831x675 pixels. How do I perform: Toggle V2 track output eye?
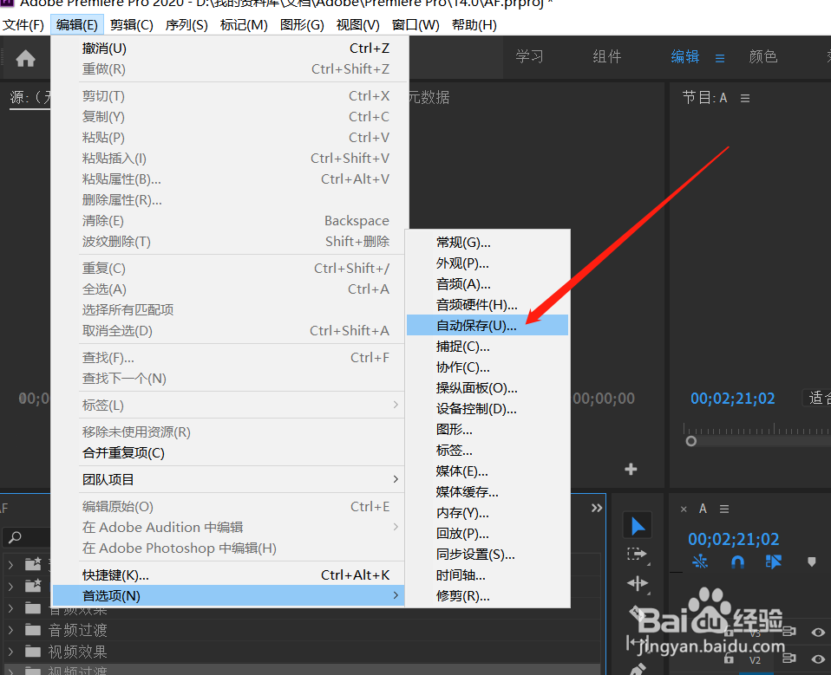click(x=818, y=659)
